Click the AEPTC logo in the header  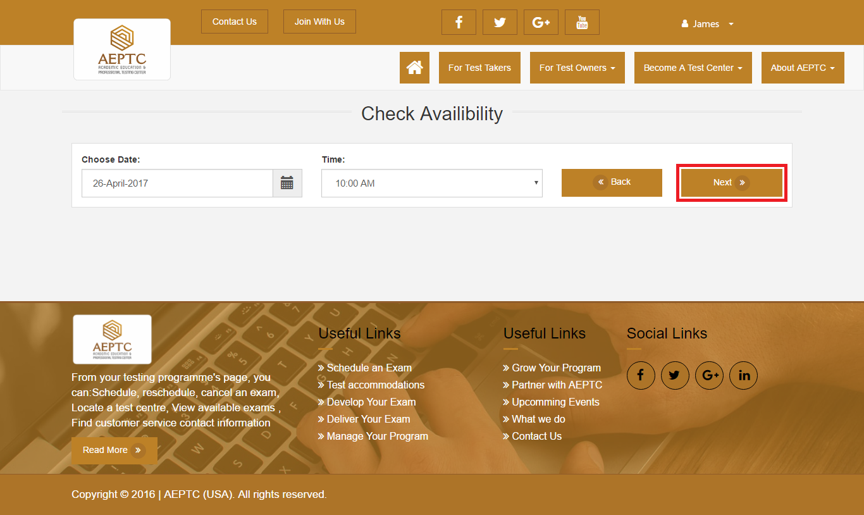click(x=122, y=49)
